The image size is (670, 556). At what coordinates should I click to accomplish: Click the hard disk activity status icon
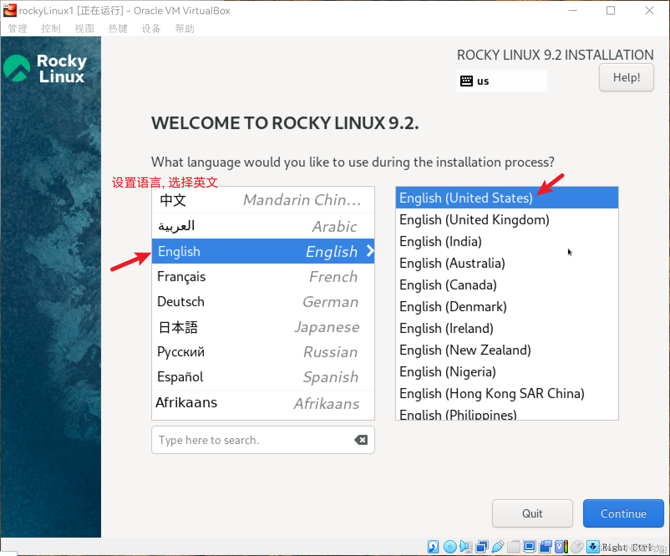point(433,546)
